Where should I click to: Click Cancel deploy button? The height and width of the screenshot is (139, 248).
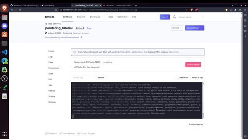point(193,64)
